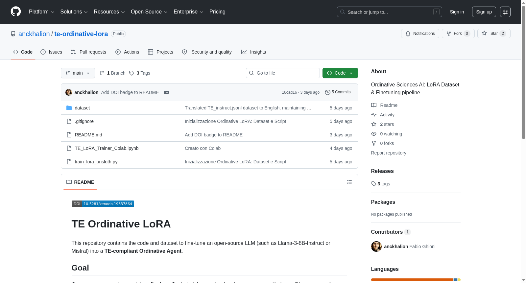Open the dataset folder
This screenshot has height=283, width=526.
tap(82, 108)
